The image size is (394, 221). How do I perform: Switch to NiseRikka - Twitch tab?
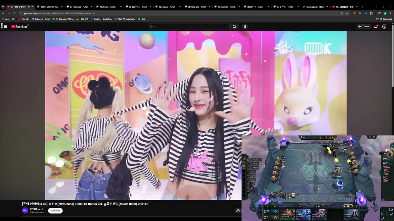point(227,7)
